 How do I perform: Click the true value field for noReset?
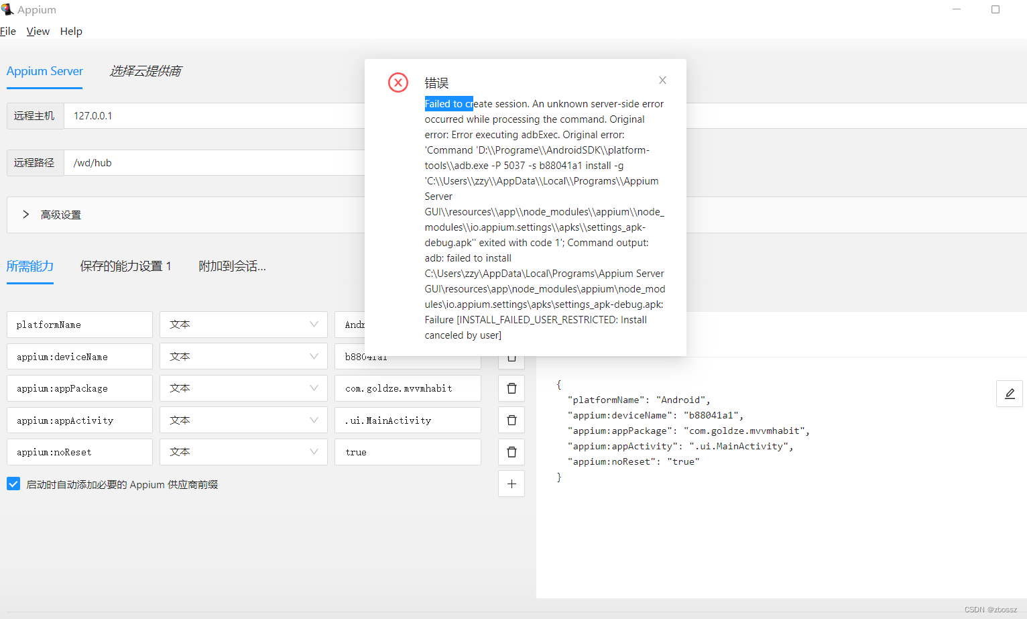click(x=408, y=452)
